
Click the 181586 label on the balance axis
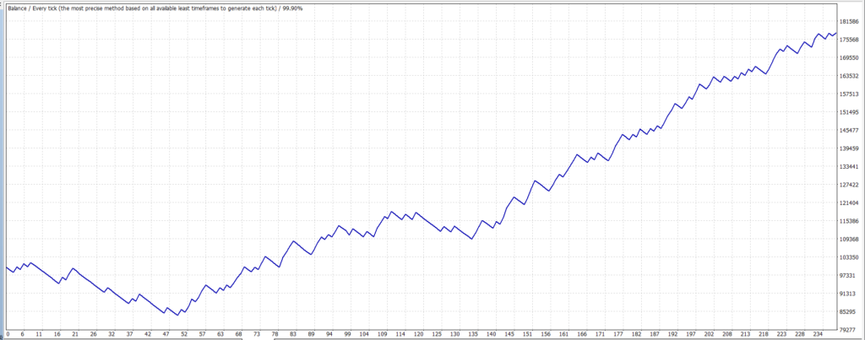tap(851, 22)
